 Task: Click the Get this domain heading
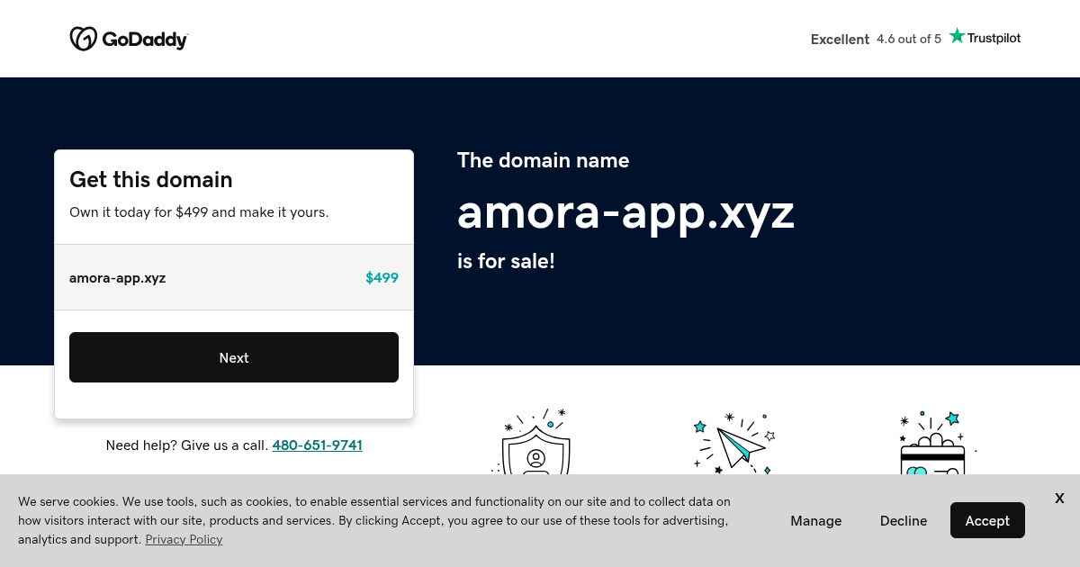click(150, 179)
